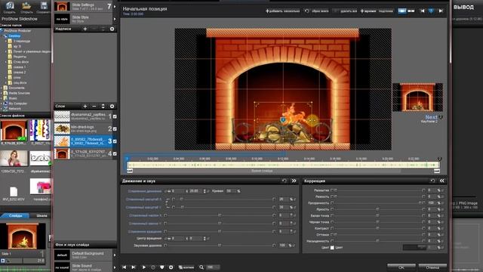Expand the Music folder in the tree
483x272 pixels.
point(2,98)
